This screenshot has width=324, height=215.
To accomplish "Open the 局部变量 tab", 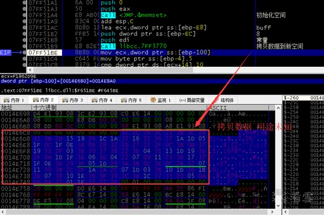I will [192, 100].
